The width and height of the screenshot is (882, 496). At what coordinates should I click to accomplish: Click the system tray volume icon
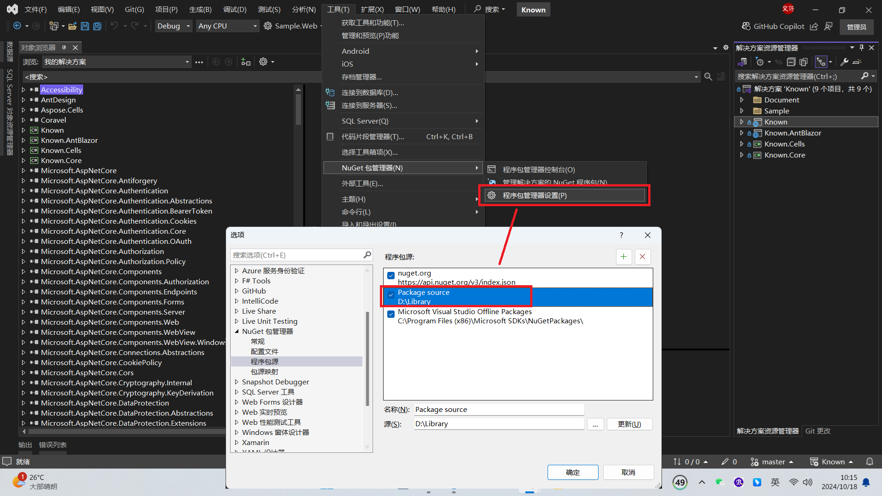pyautogui.click(x=808, y=482)
